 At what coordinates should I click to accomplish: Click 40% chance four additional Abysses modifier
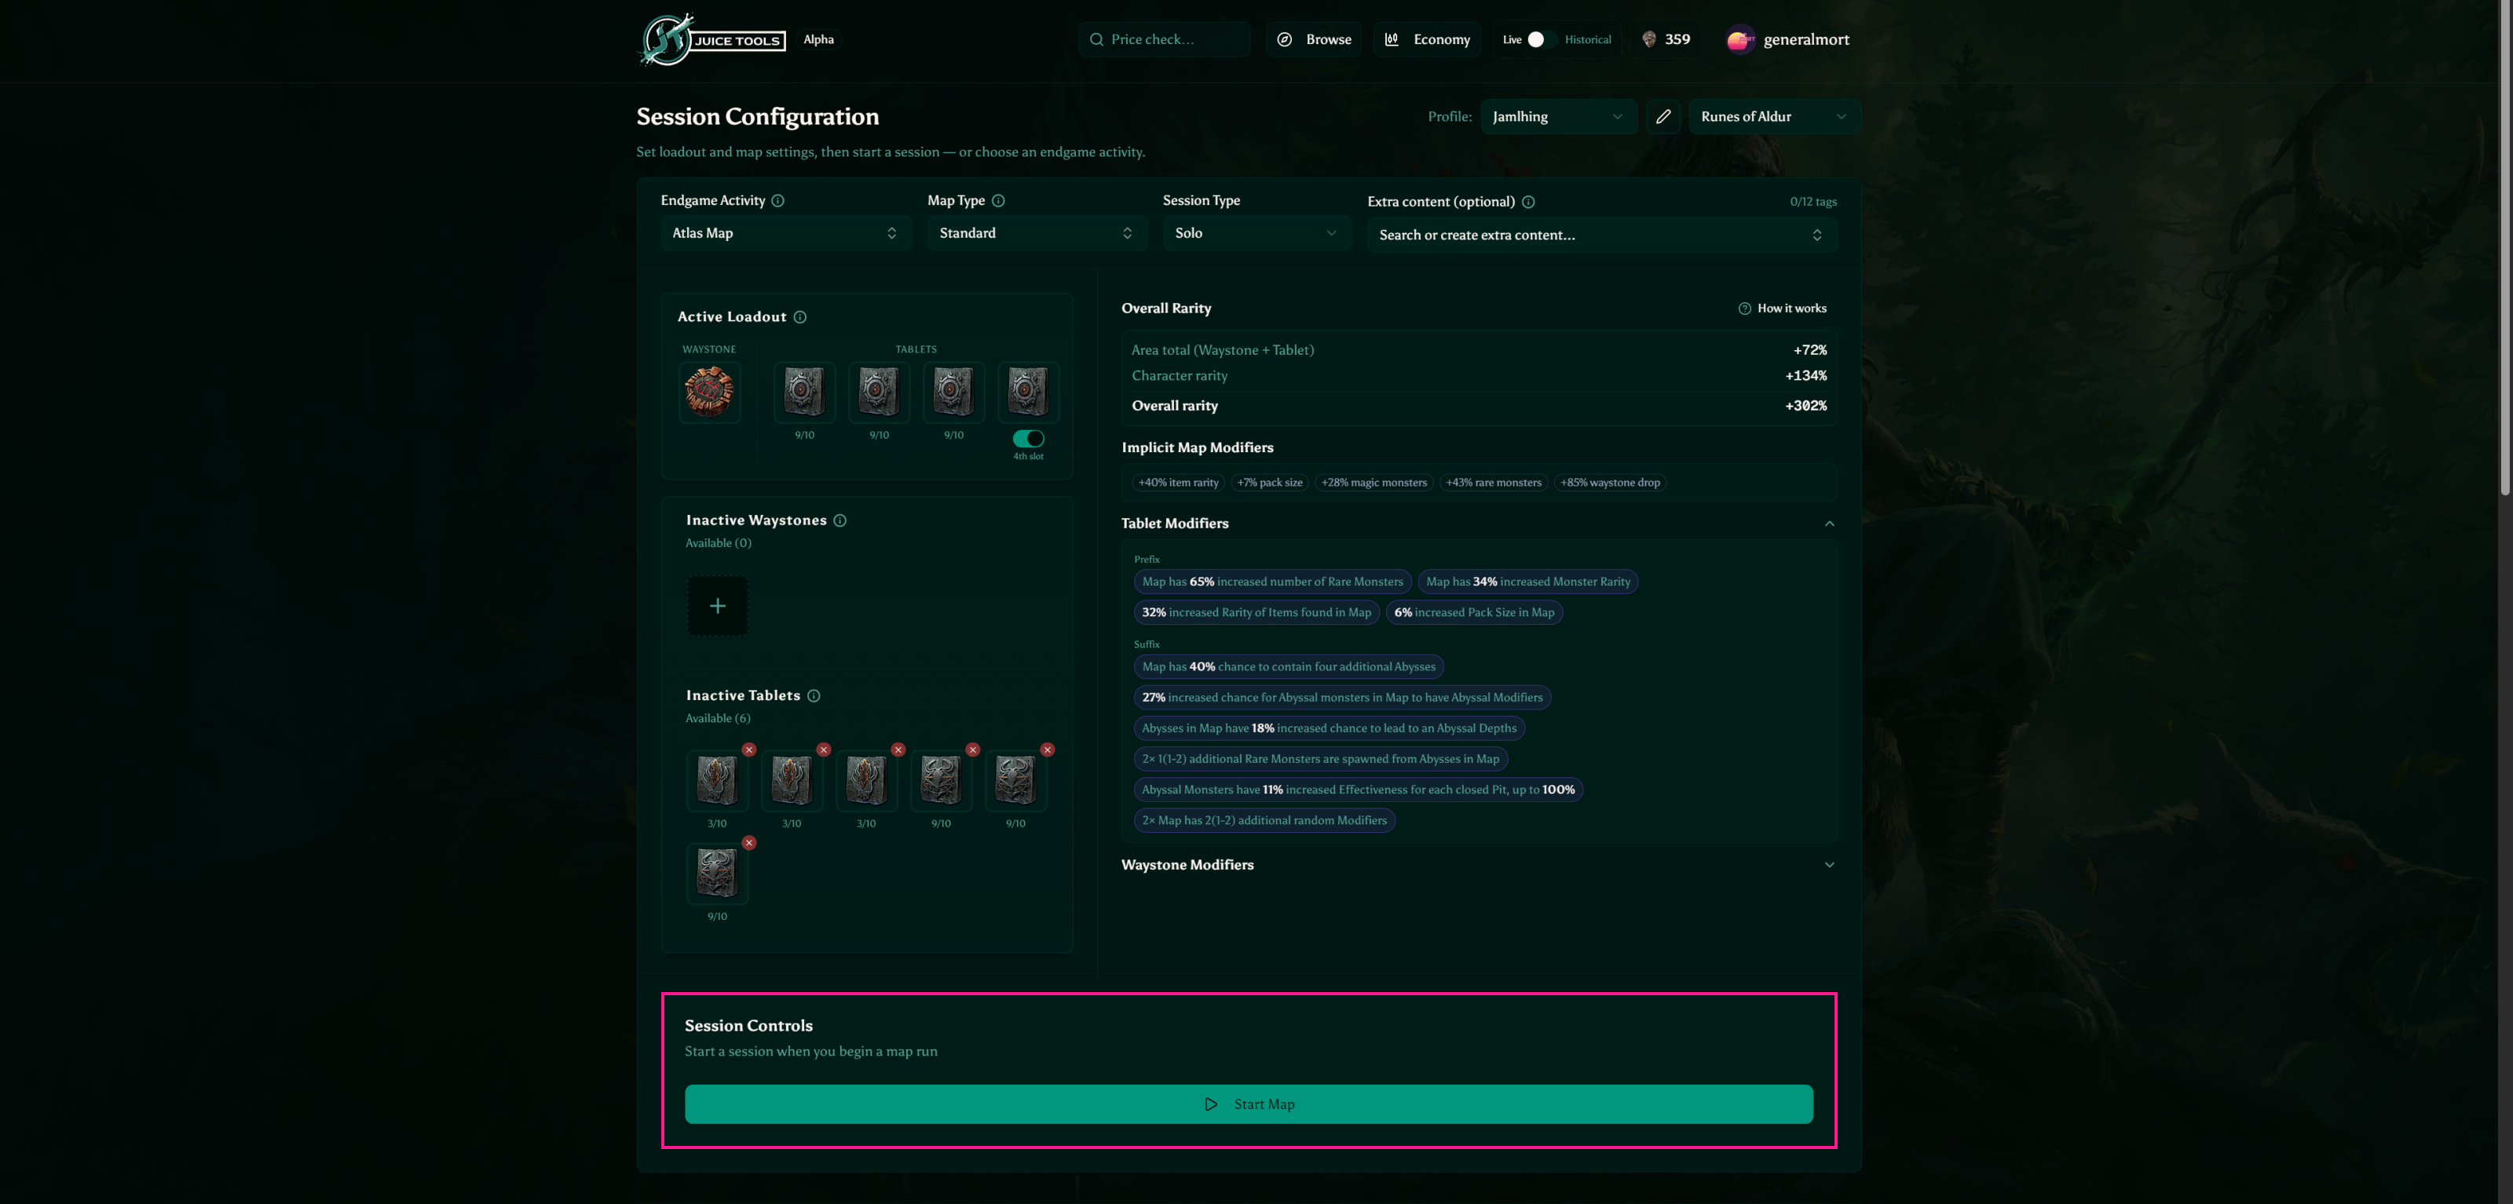point(1289,667)
